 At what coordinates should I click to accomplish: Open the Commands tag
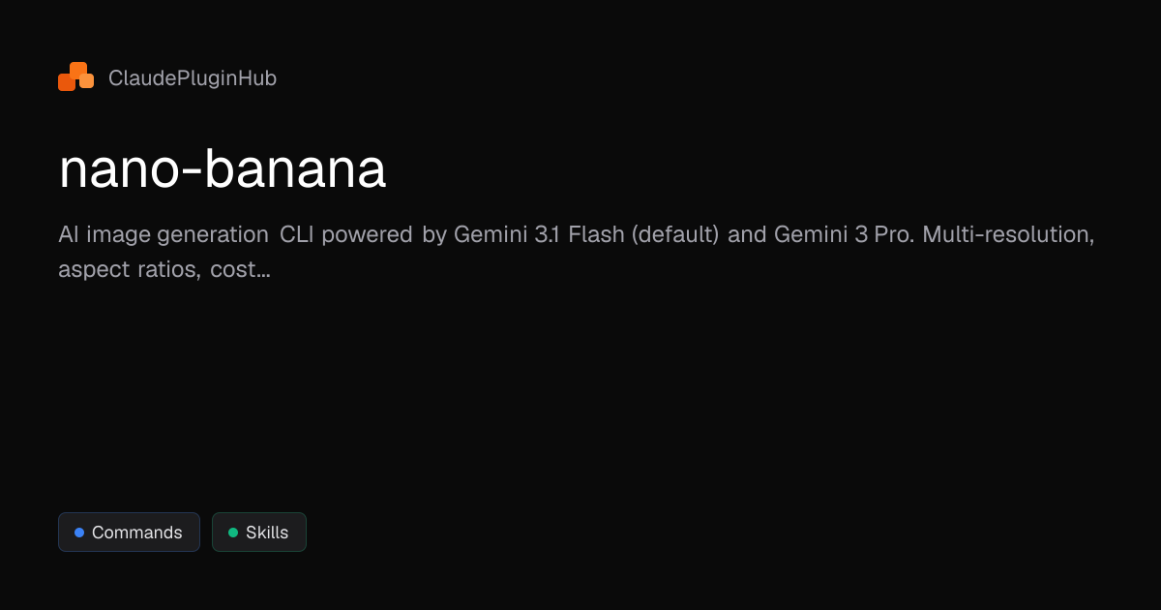[129, 533]
